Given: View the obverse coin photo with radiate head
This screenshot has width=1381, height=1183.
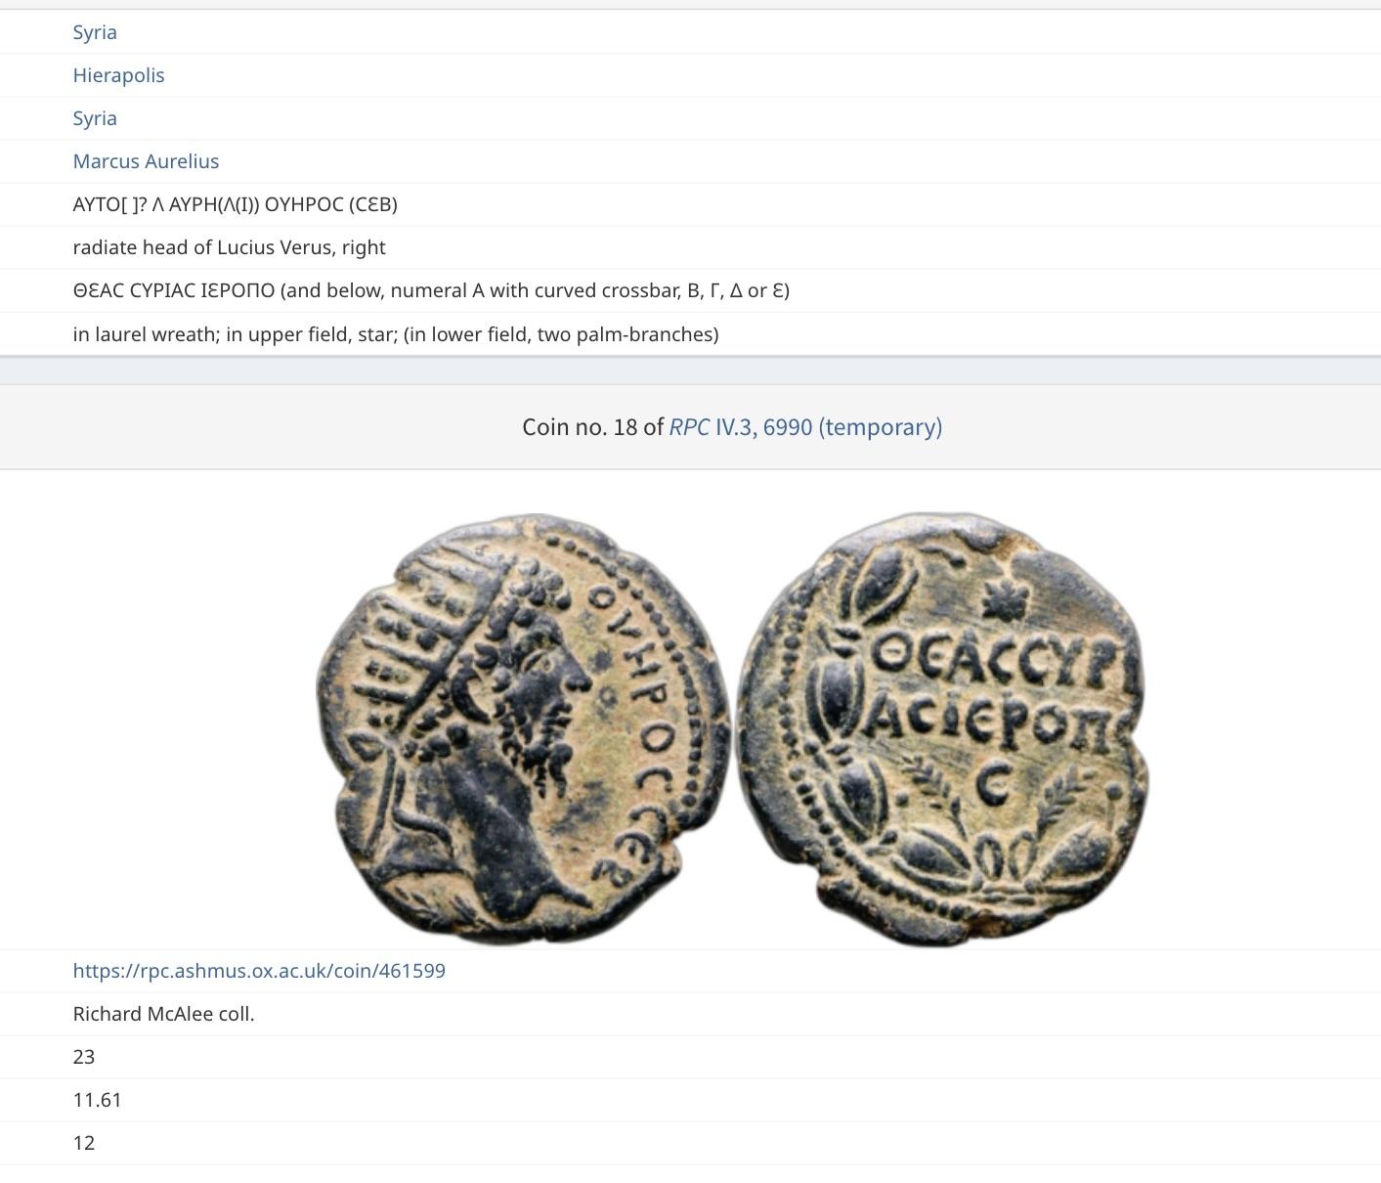Looking at the screenshot, I should tap(524, 728).
